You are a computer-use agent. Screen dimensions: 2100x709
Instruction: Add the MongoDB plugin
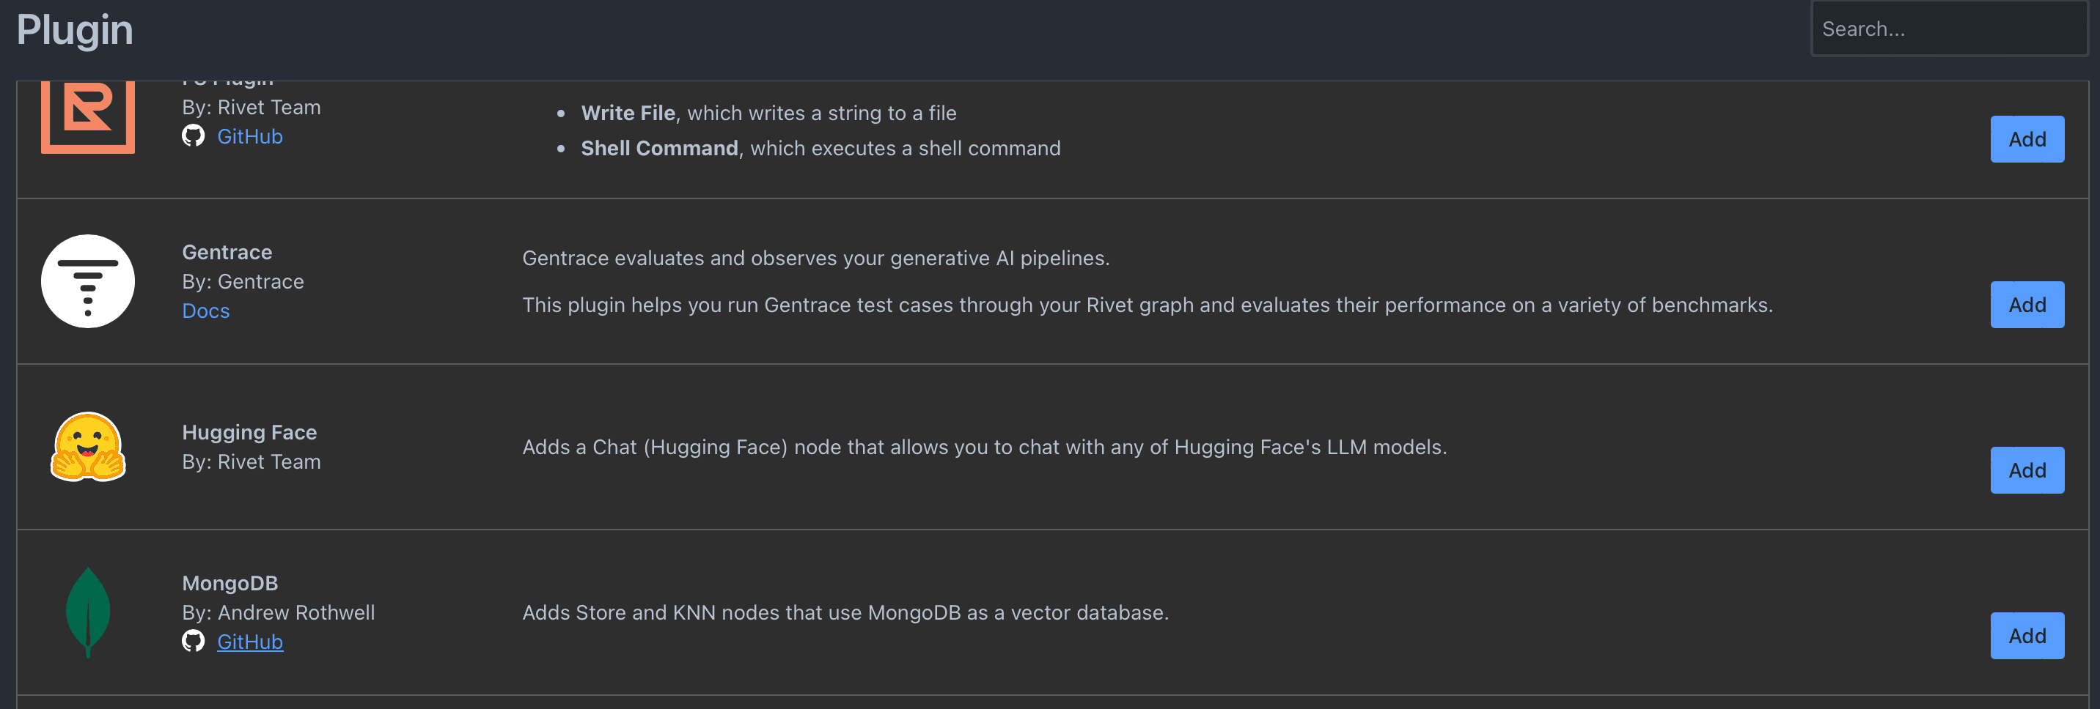pos(2027,635)
